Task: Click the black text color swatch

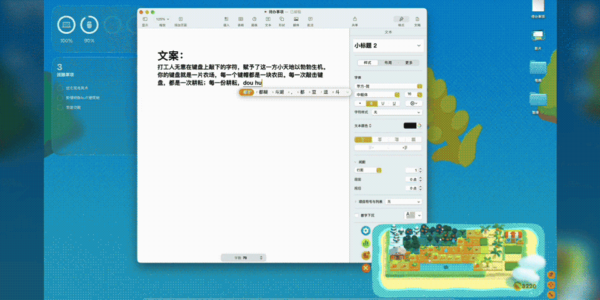Action: [x=409, y=126]
